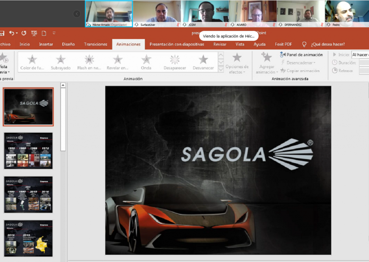Switch to the Diseño tab
This screenshot has width=369, height=262.
tap(68, 44)
